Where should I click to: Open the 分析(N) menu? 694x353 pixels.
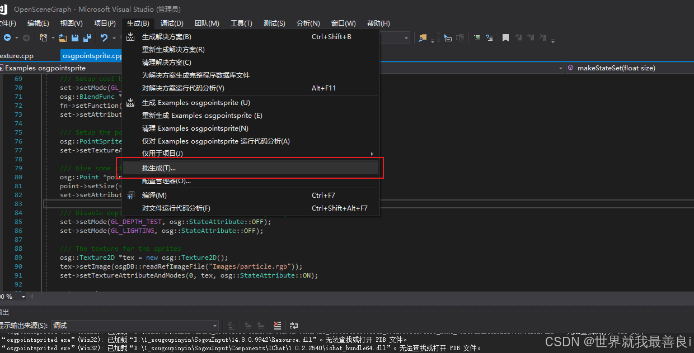click(x=308, y=23)
